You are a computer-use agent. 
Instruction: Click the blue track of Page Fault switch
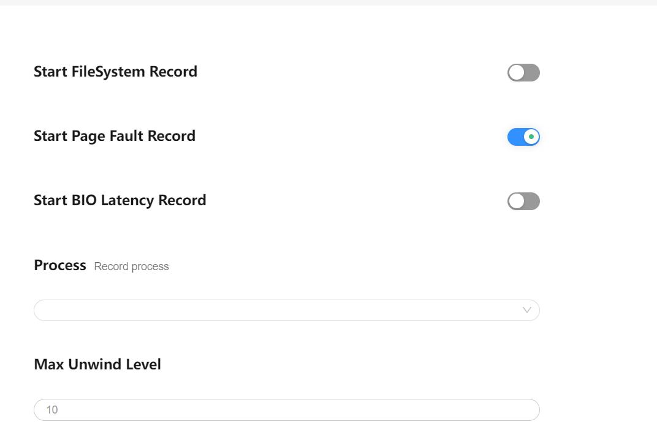pyautogui.click(x=515, y=137)
